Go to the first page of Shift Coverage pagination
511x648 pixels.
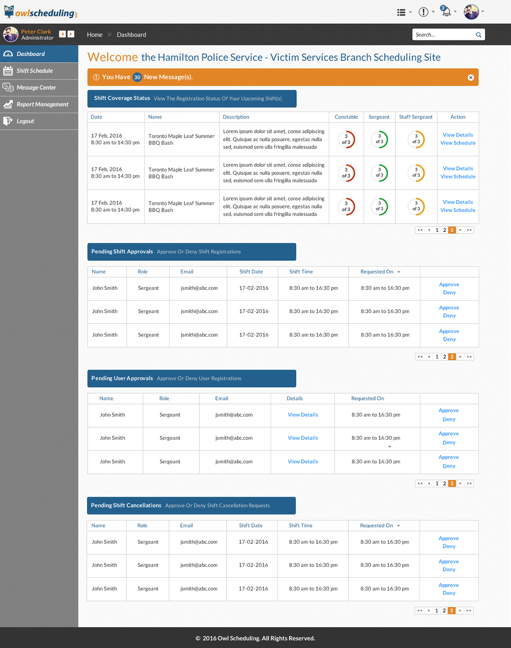pyautogui.click(x=420, y=230)
